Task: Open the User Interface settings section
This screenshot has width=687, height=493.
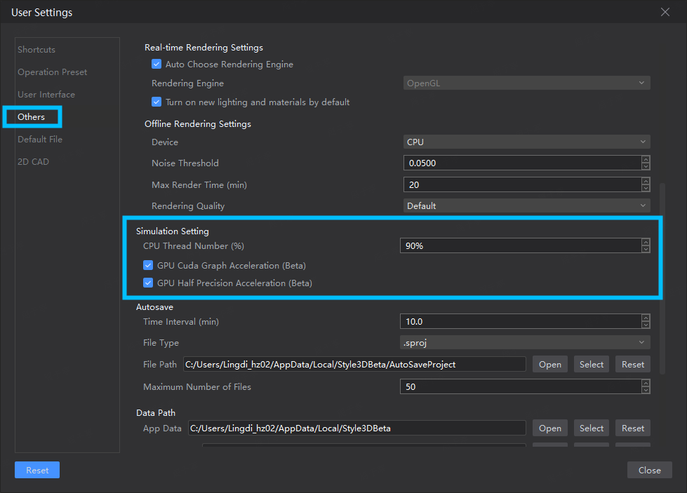Action: (46, 95)
